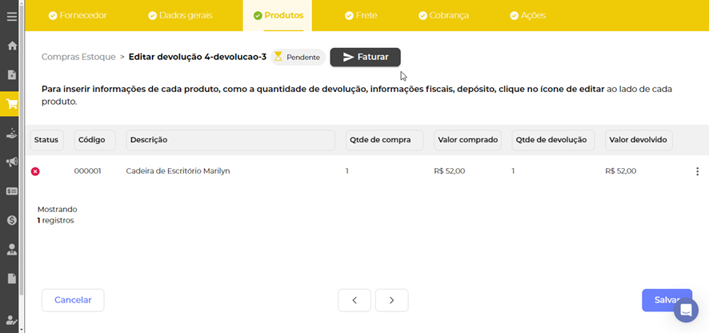The height and width of the screenshot is (333, 709).
Task: Switch to the Fornecedor tab
Action: (x=77, y=15)
